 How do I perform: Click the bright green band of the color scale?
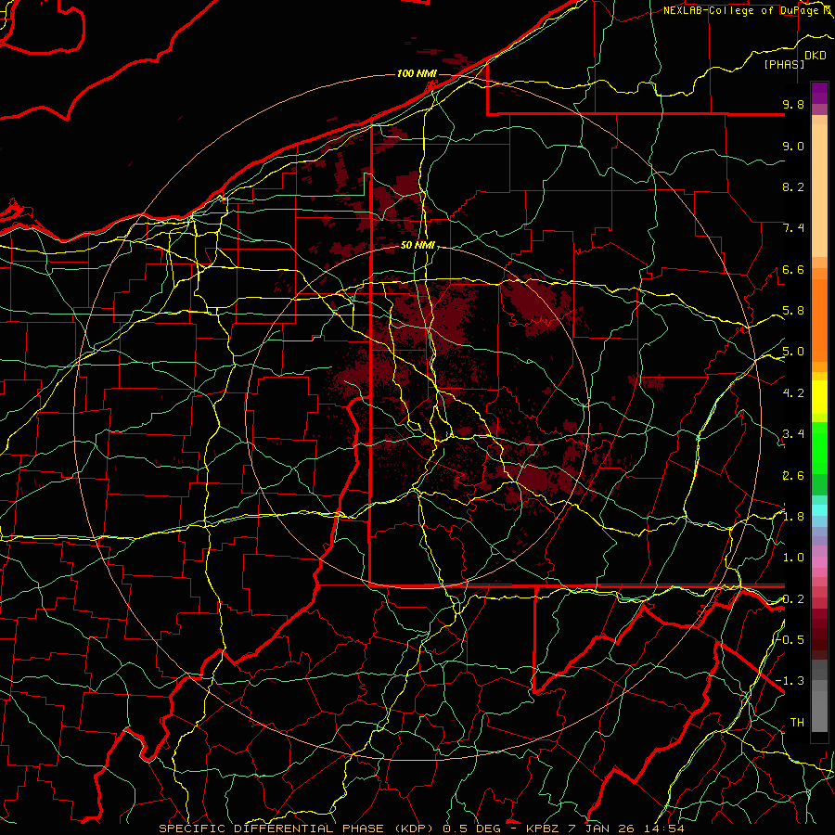pyautogui.click(x=819, y=447)
